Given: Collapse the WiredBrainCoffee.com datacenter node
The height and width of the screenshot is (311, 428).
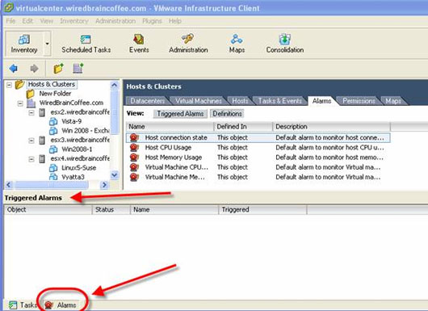Looking at the screenshot, I should click(20, 103).
